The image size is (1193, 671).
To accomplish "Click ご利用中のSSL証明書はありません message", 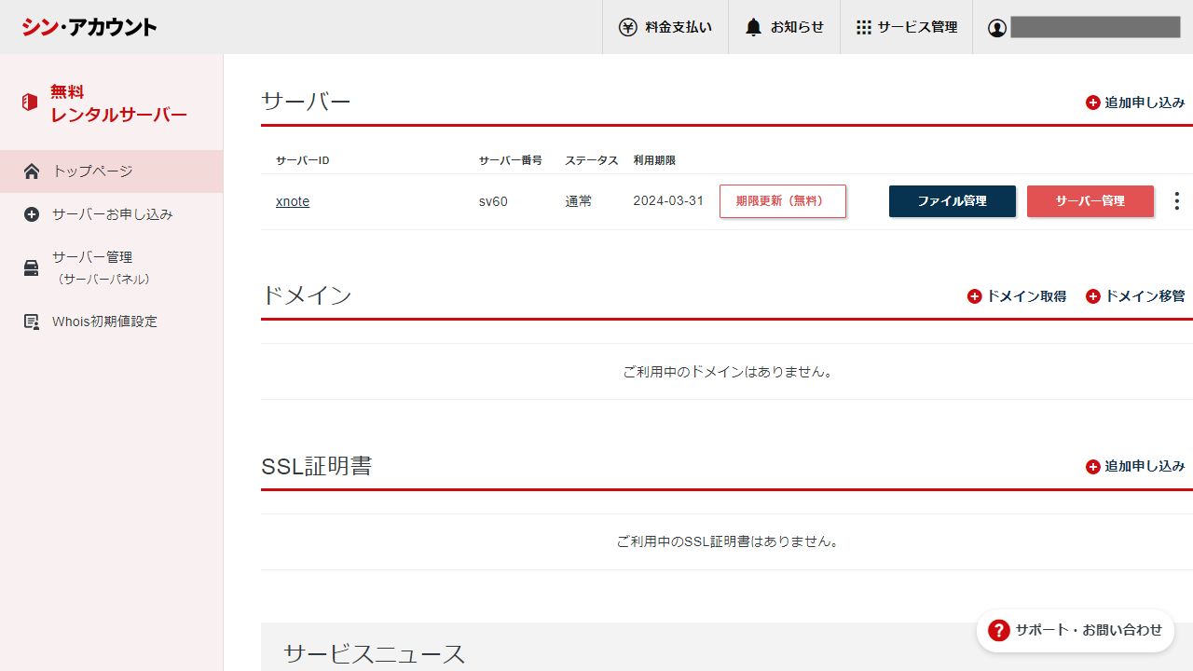I will [727, 541].
